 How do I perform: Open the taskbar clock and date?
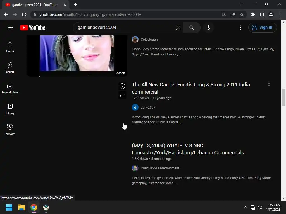pos(273,207)
